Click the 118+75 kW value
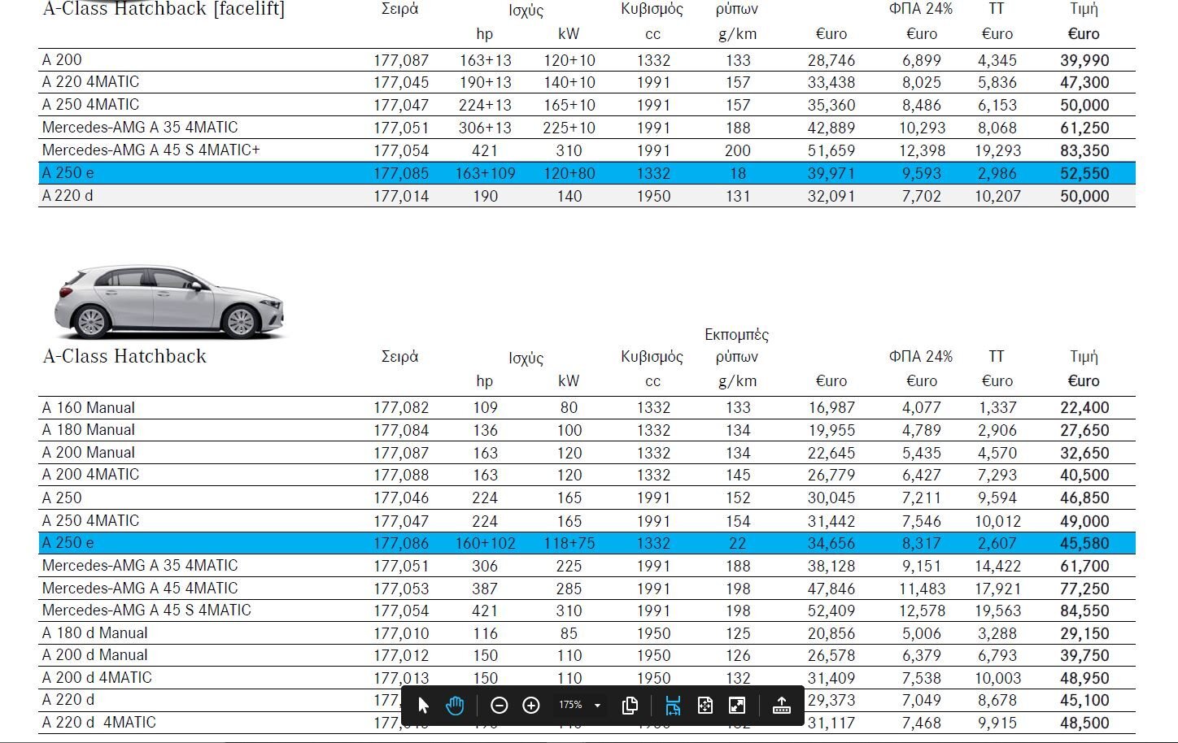Screen dimensions: 1178x743 [569, 543]
